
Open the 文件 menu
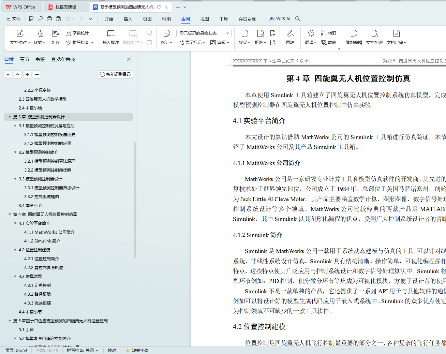click(14, 19)
